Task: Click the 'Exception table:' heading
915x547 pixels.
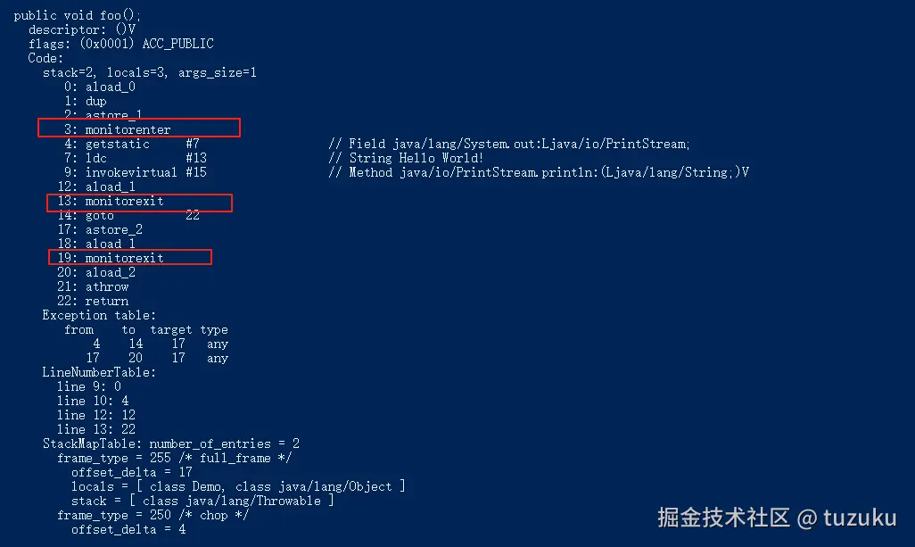Action: tap(99, 315)
